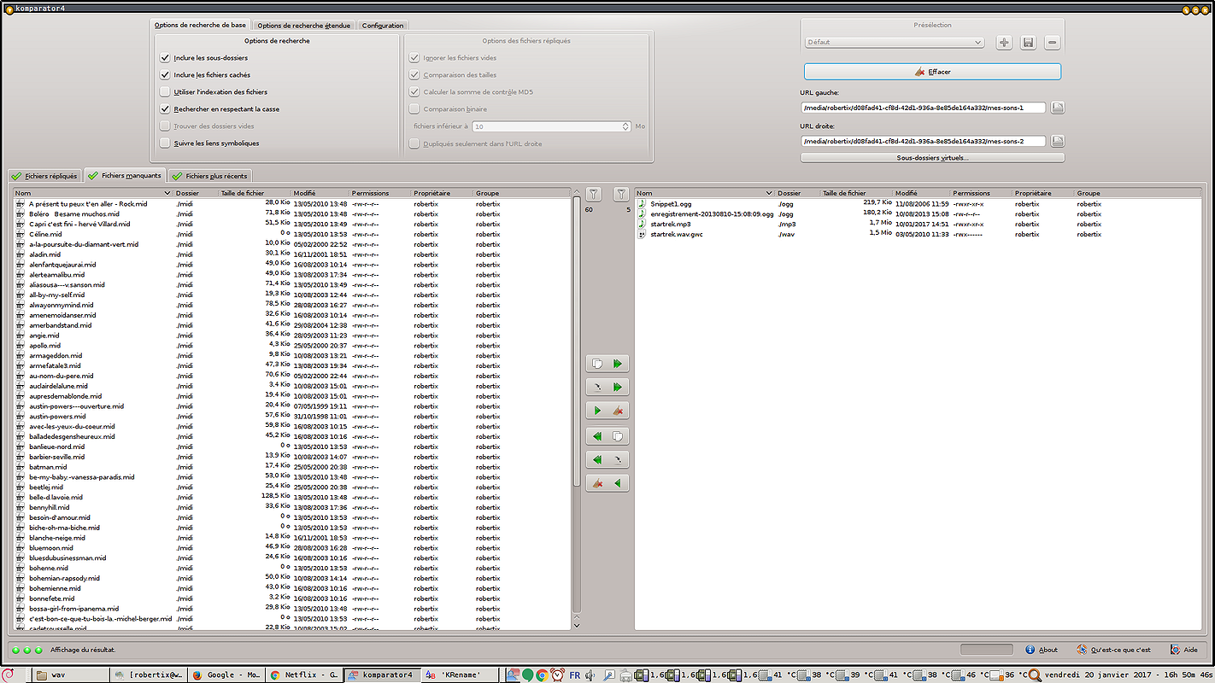The image size is (1215, 683).
Task: Click the Effacer button
Action: point(932,72)
